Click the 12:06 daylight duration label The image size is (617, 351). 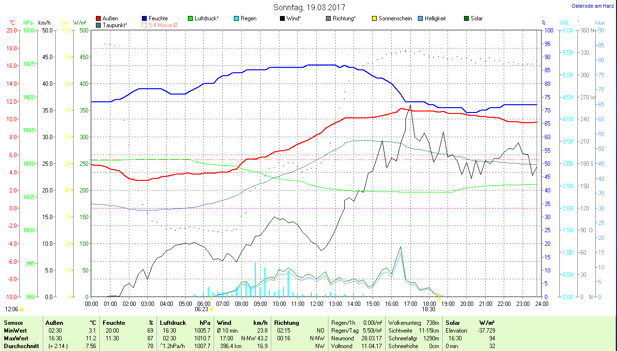pyautogui.click(x=12, y=309)
